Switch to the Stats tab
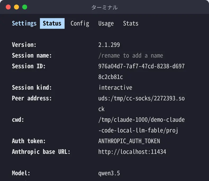The image size is (209, 181). coord(131,24)
